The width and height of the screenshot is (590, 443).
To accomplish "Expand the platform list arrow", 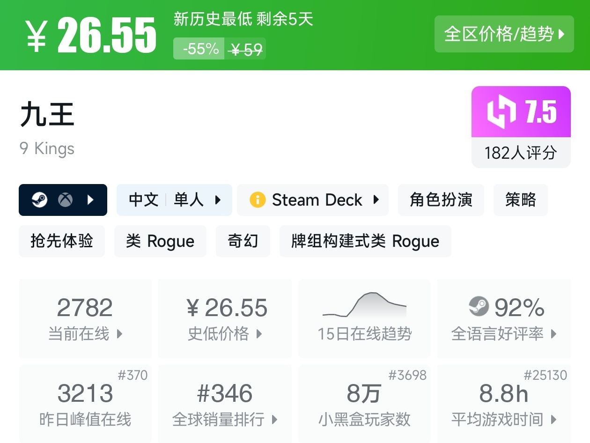I will click(x=91, y=200).
